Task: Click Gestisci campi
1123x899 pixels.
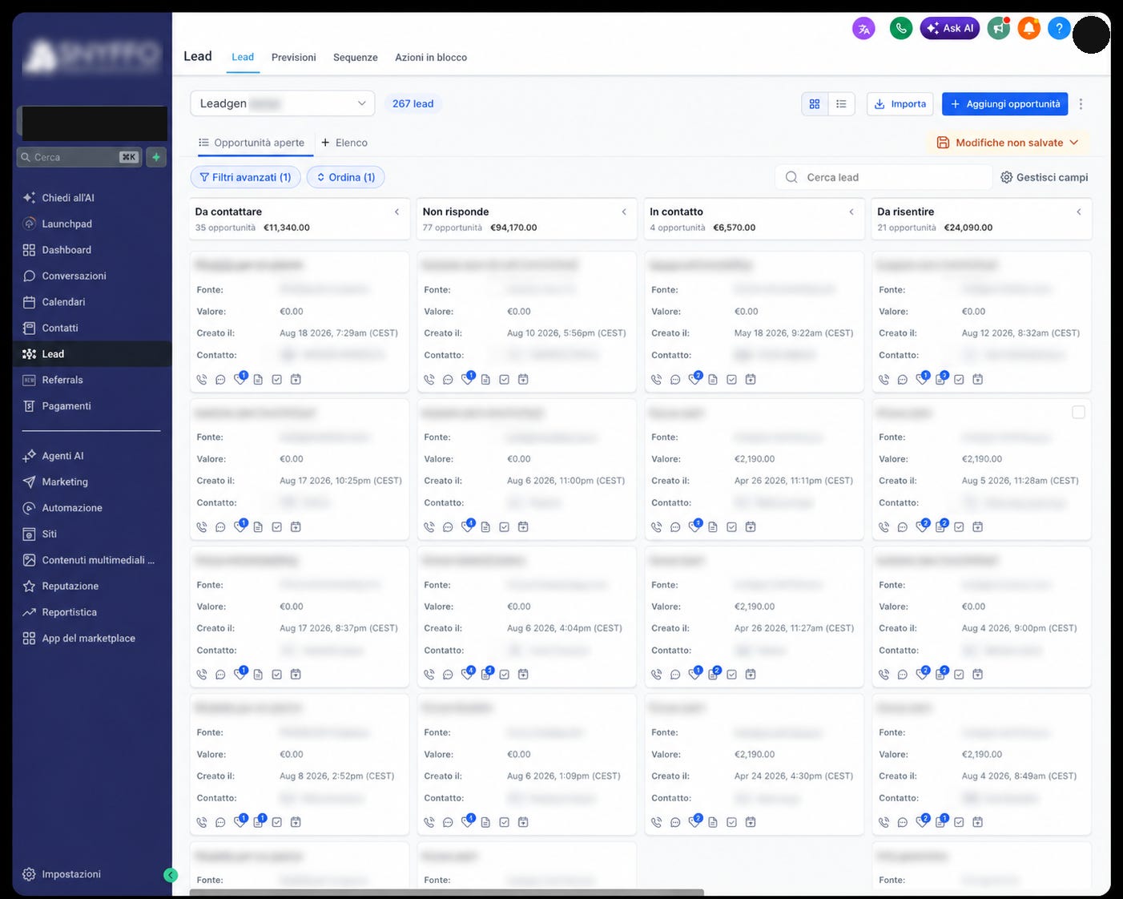Action: click(1045, 177)
